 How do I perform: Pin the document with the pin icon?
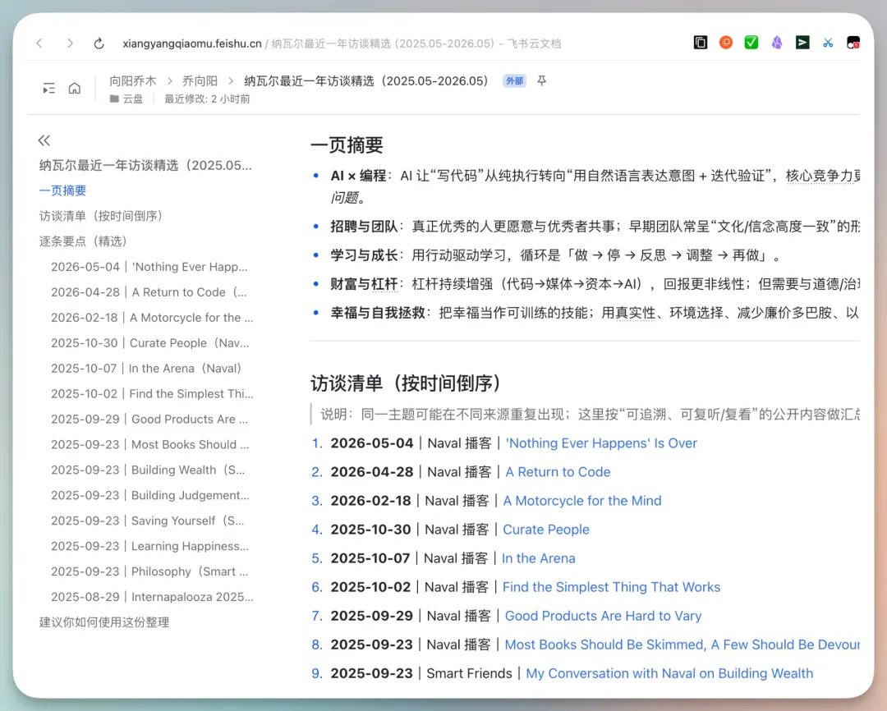(541, 81)
